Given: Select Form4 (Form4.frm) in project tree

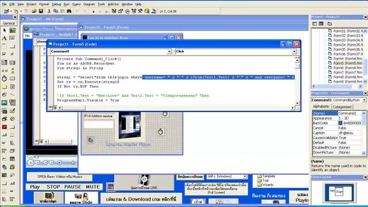Looking at the screenshot, I should [345, 59].
